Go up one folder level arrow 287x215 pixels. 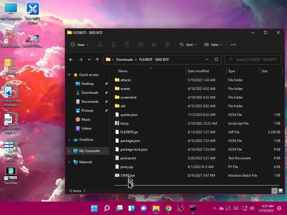click(x=97, y=60)
